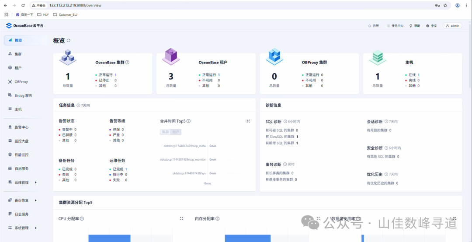This screenshot has height=242, width=472.
Task: Click the browser back arrow
Action: (x=5, y=5)
